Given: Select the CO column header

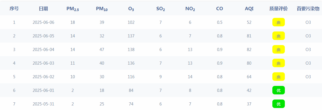Looking at the screenshot, I should pyautogui.click(x=220, y=9).
